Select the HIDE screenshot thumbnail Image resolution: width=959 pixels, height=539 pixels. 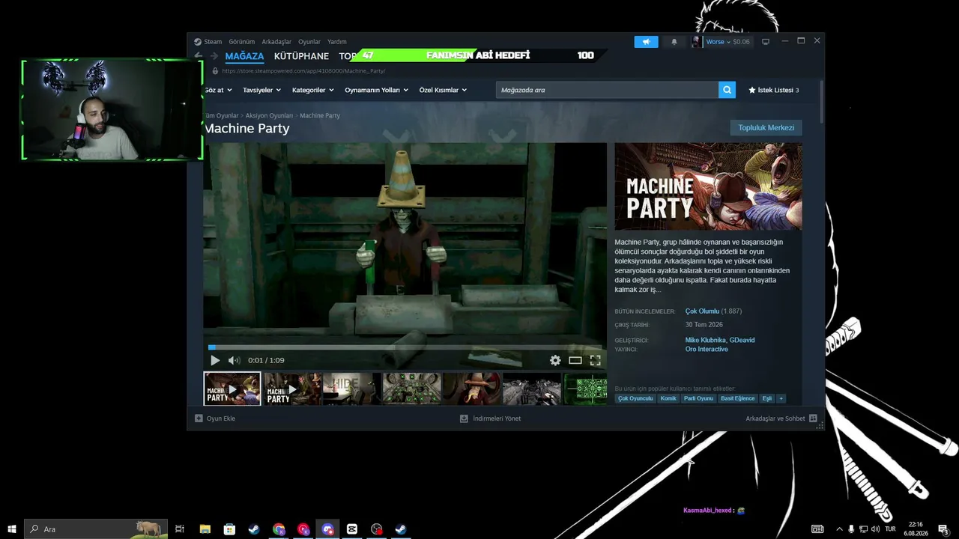click(352, 389)
